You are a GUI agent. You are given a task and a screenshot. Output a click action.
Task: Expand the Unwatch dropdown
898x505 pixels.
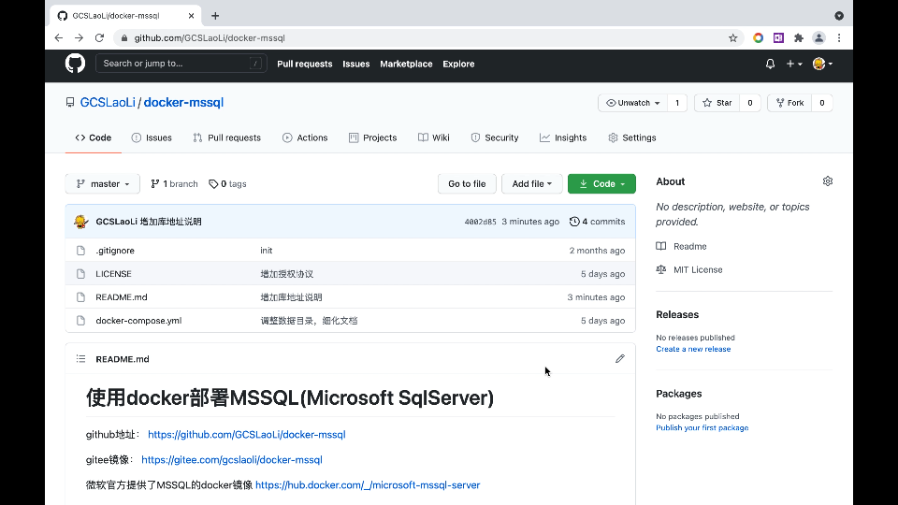[632, 103]
